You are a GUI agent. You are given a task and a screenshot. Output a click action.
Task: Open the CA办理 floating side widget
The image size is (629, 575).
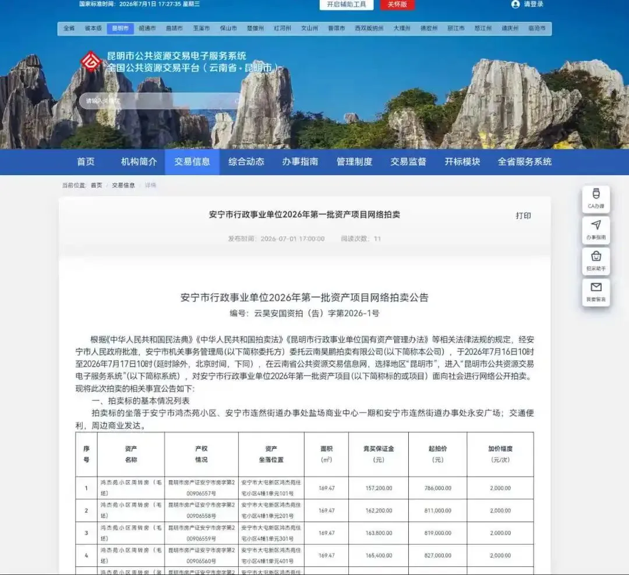(596, 199)
